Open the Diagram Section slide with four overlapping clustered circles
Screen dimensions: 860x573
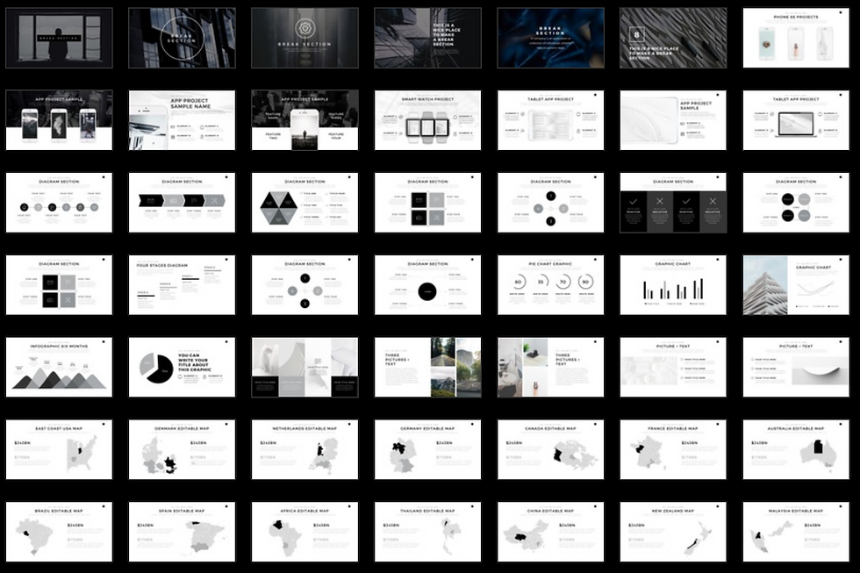(796, 203)
